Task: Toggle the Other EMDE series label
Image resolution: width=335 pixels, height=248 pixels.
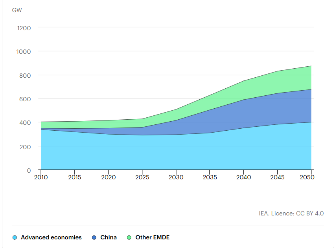Action: coord(152,237)
